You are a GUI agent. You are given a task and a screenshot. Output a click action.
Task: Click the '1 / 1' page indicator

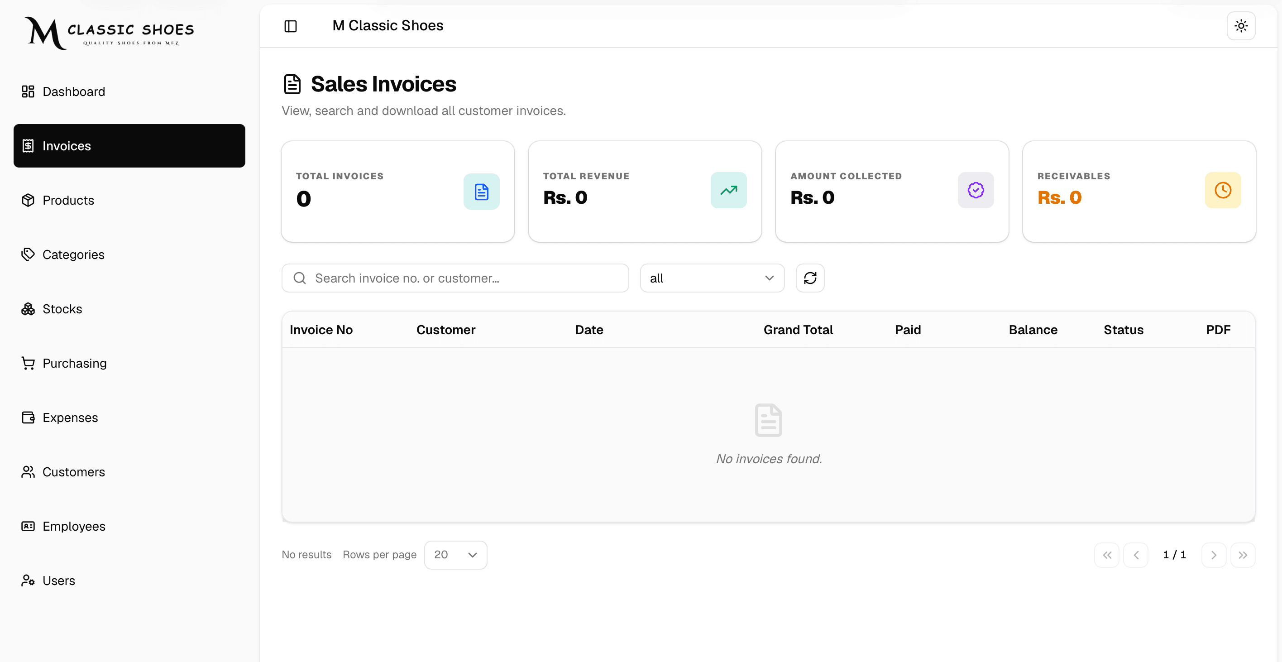[1175, 555]
